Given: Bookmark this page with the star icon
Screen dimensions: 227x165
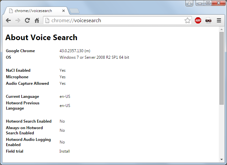Looking at the screenshot, I should (187, 21).
